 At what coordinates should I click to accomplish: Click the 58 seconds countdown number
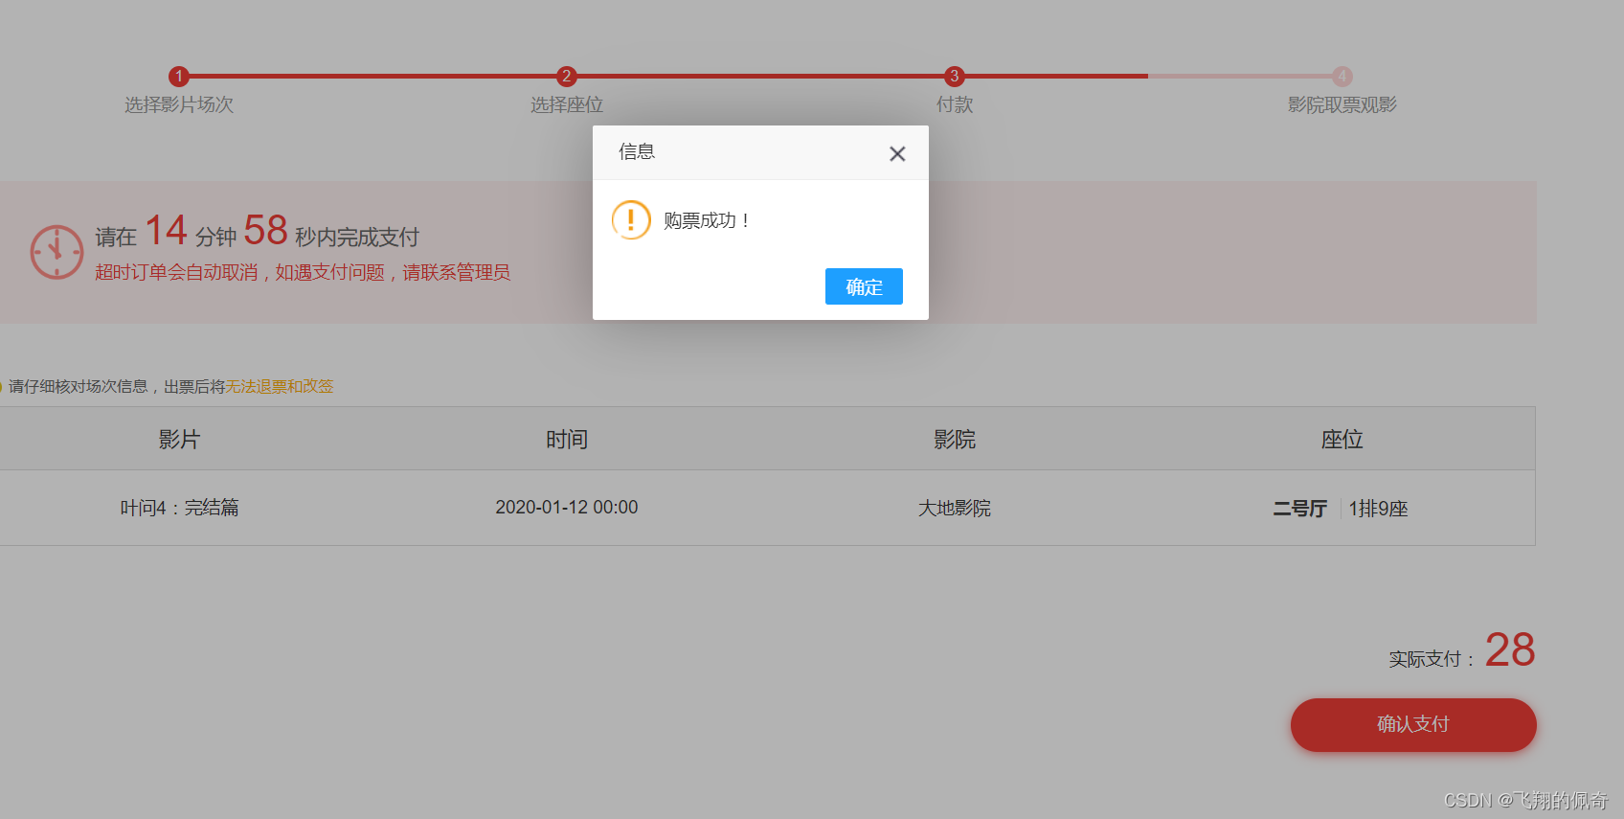265,230
